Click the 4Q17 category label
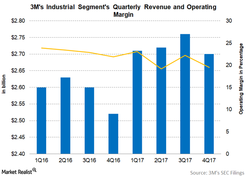This screenshot has width=247, height=176. (209, 161)
